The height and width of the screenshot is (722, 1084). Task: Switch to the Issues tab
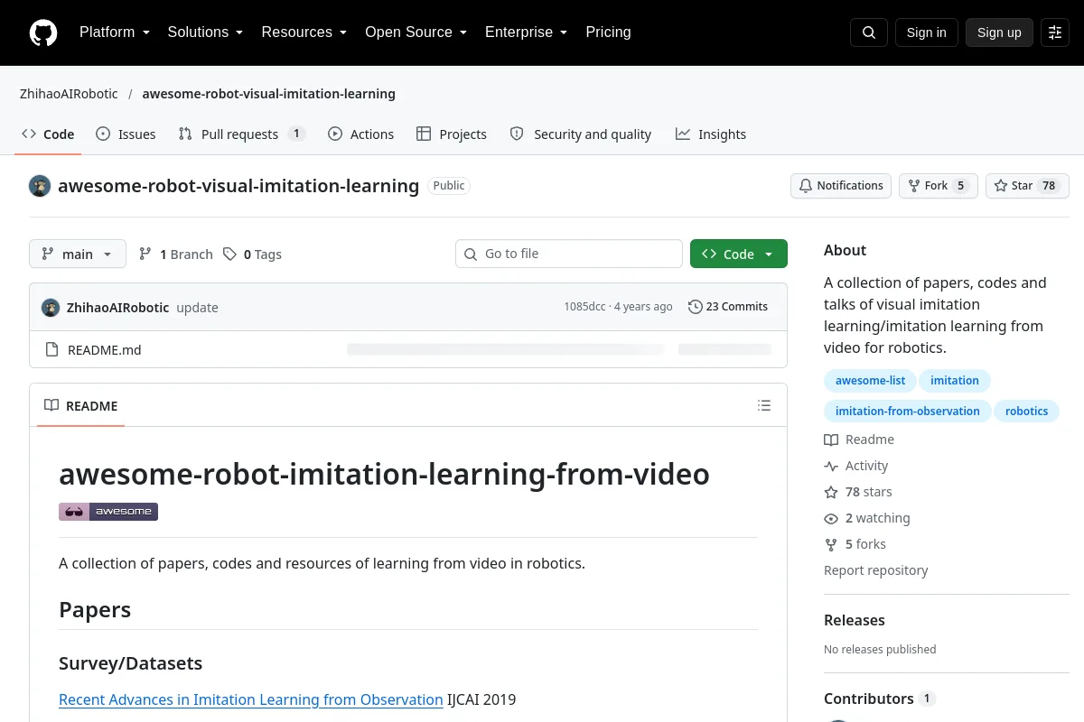point(126,134)
